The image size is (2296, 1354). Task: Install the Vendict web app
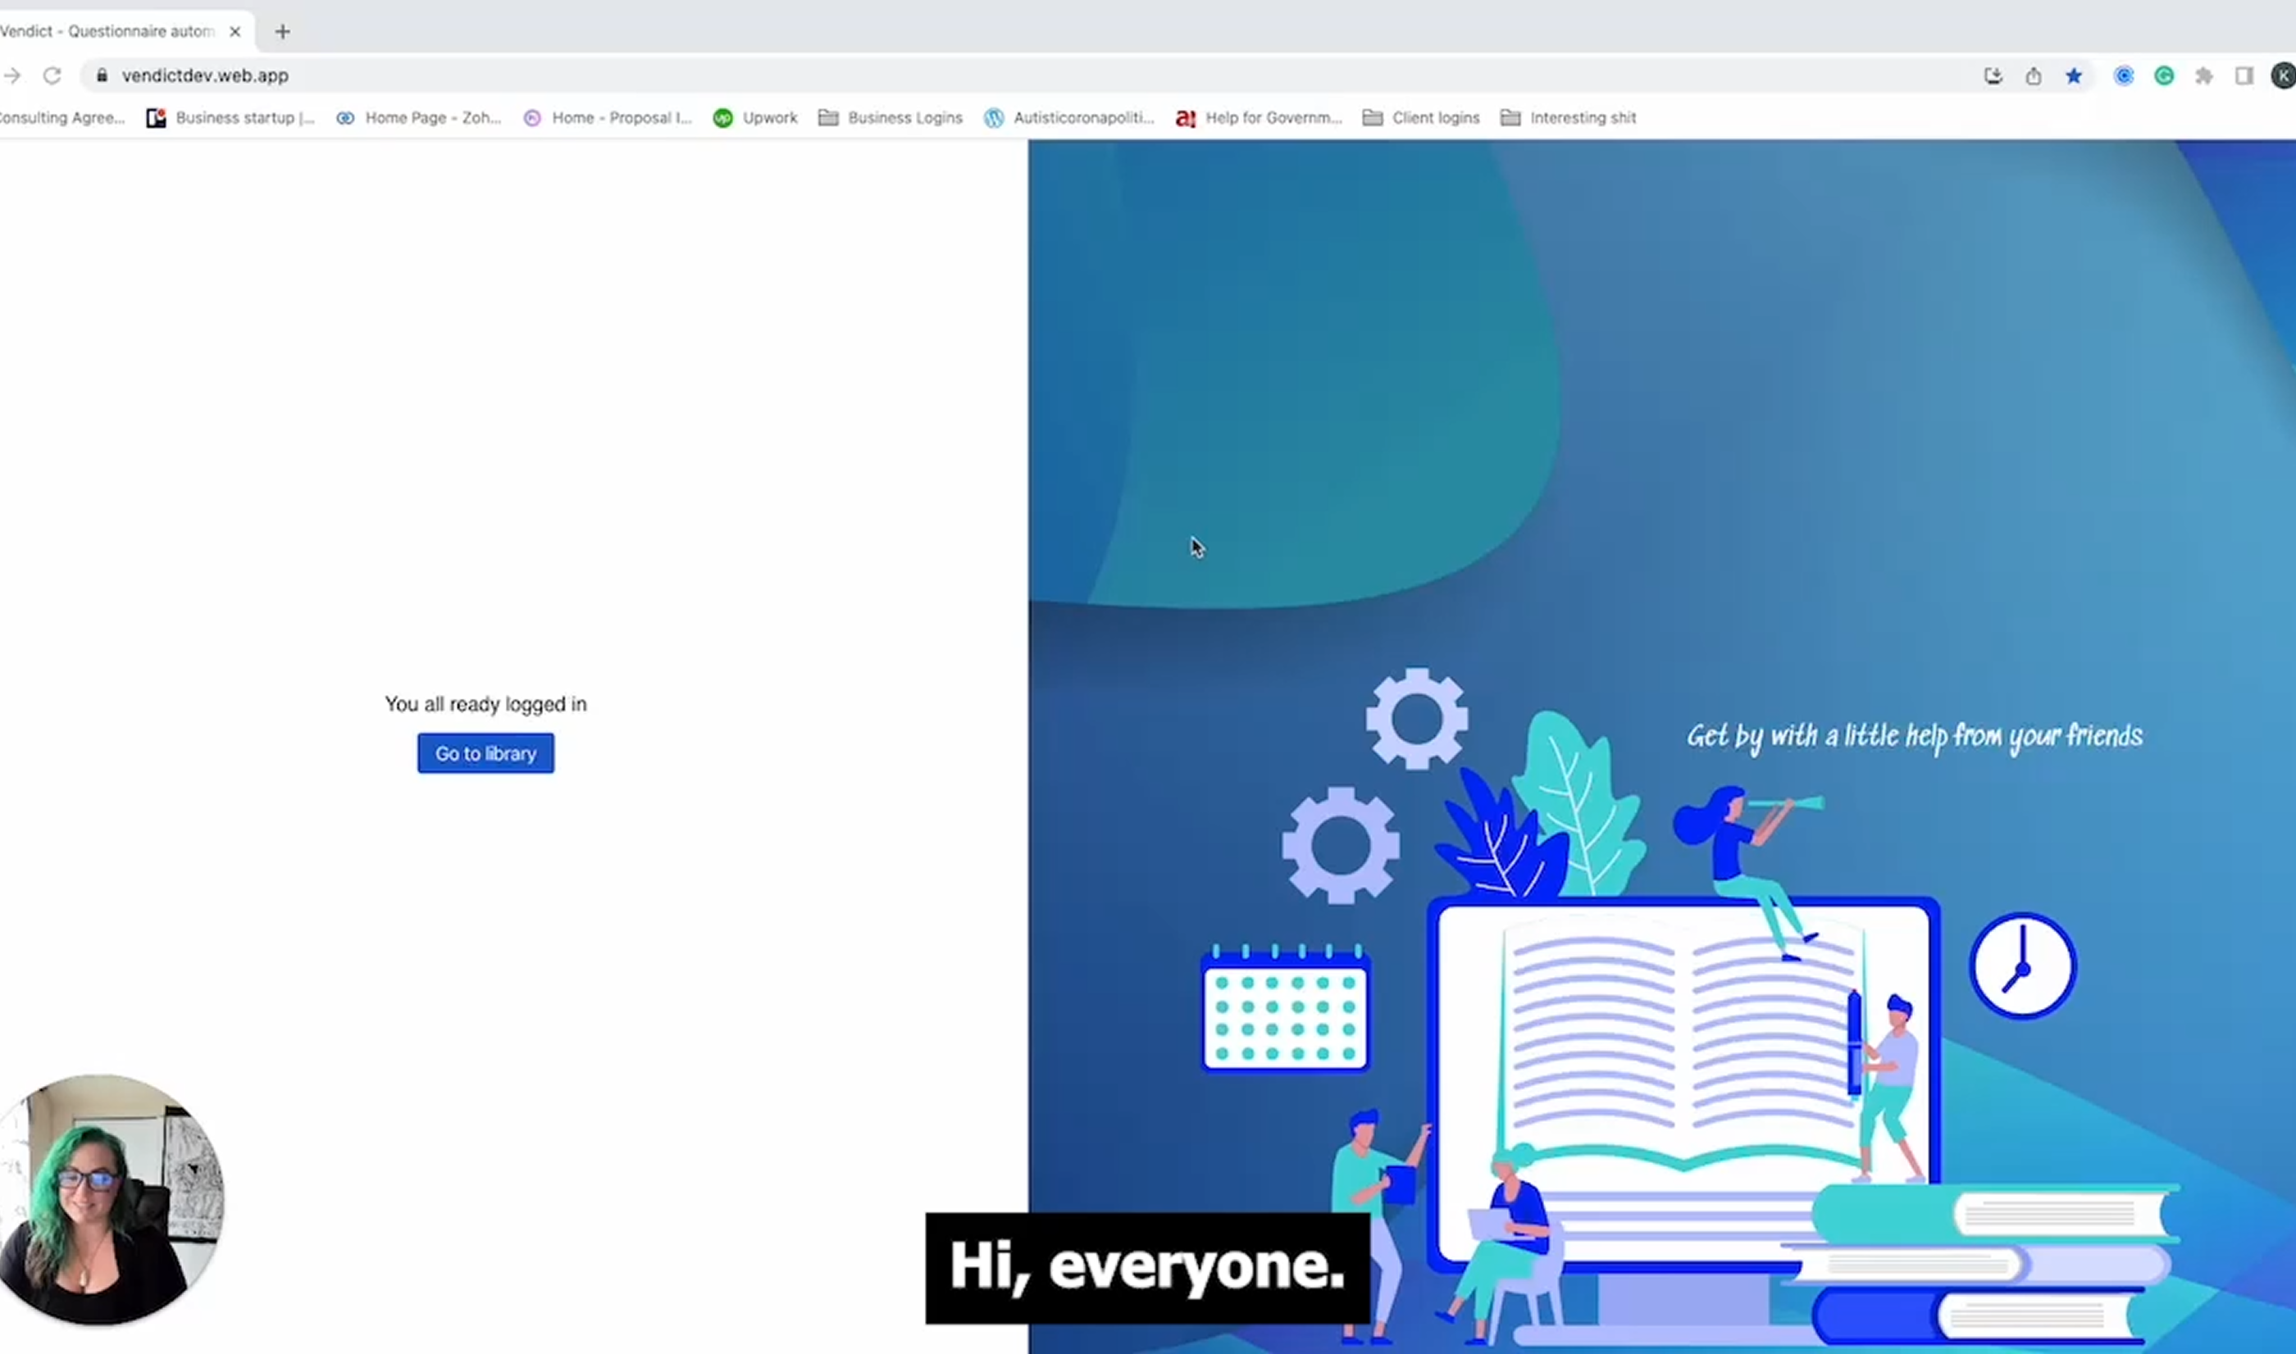(1993, 75)
